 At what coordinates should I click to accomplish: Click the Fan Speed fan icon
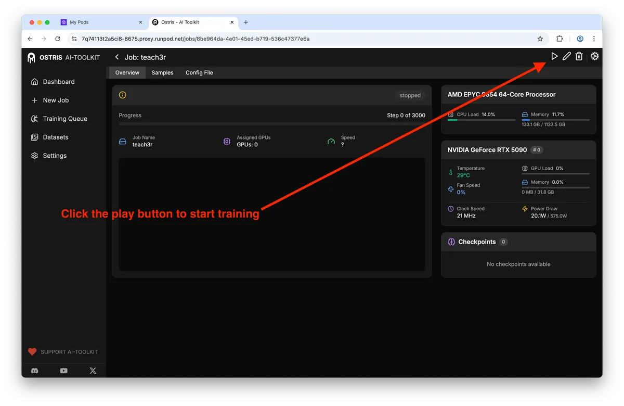(451, 189)
